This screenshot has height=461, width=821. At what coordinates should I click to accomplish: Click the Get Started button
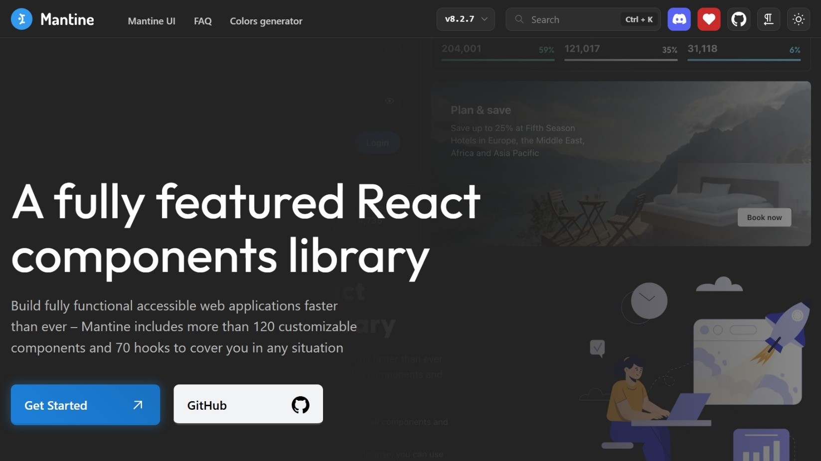coord(85,405)
